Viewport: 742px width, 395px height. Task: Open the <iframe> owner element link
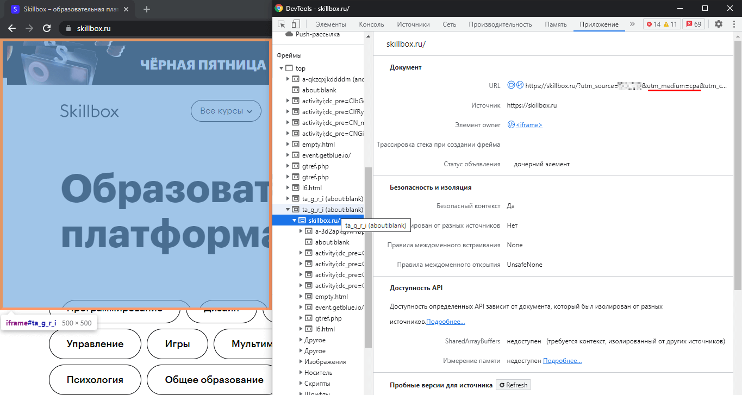click(529, 125)
